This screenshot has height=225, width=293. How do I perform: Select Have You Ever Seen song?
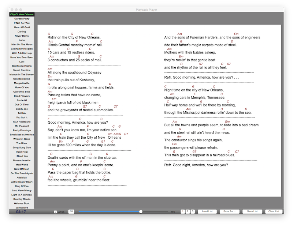click(x=22, y=57)
